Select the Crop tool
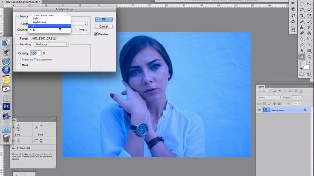This screenshot has width=314, height=176. tap(302, 15)
